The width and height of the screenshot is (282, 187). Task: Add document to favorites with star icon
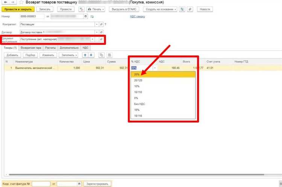tap(21, 2)
